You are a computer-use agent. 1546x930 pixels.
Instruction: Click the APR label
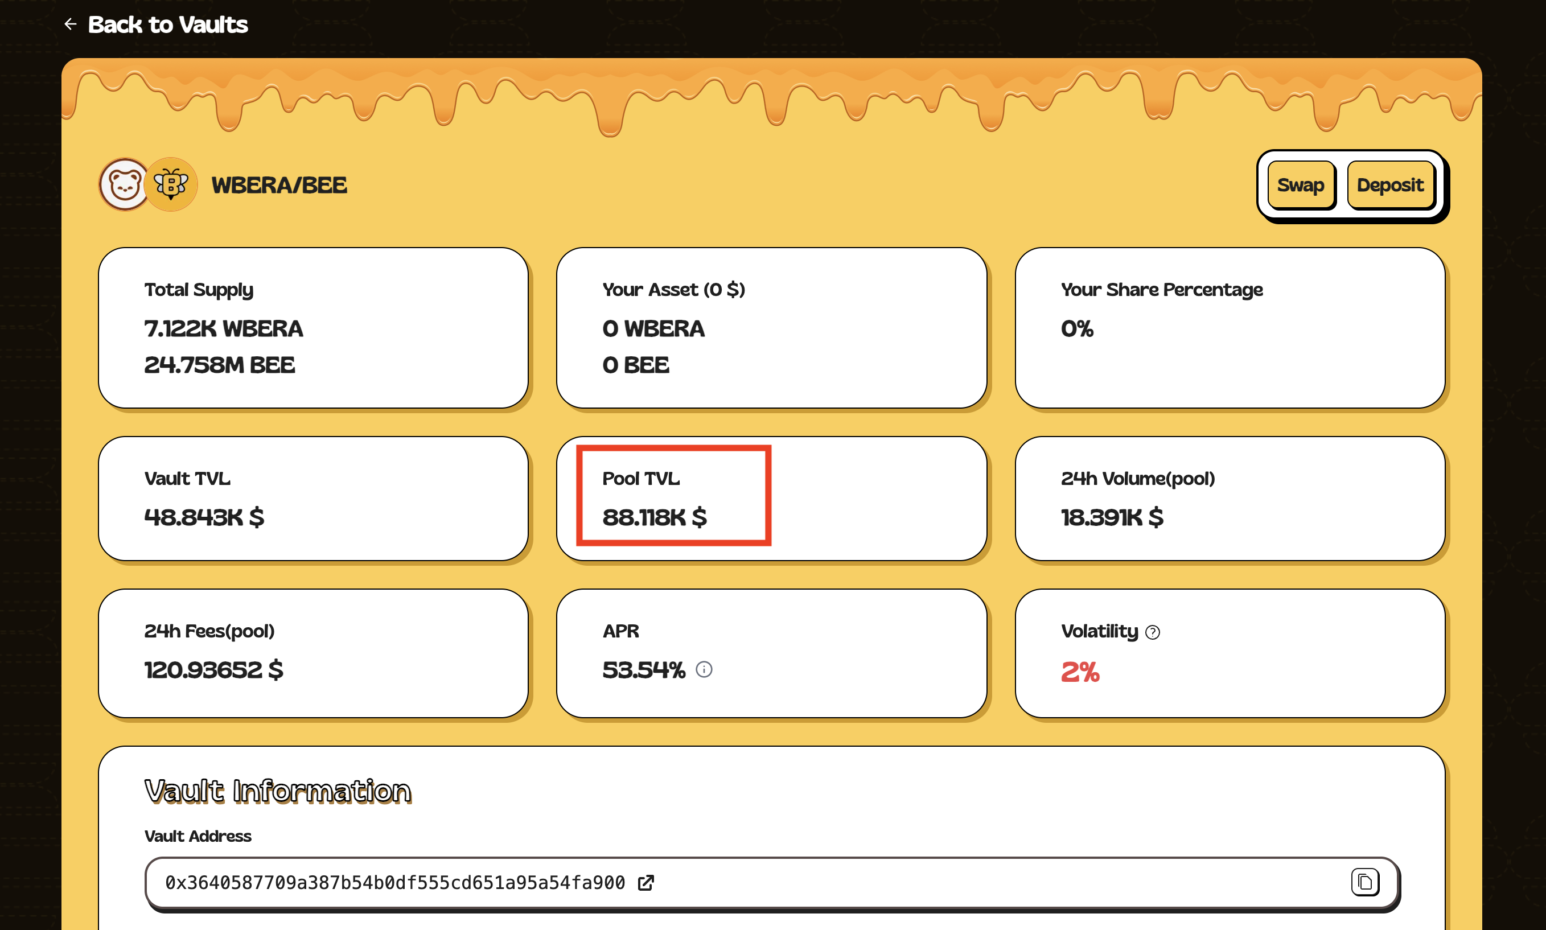tap(621, 631)
